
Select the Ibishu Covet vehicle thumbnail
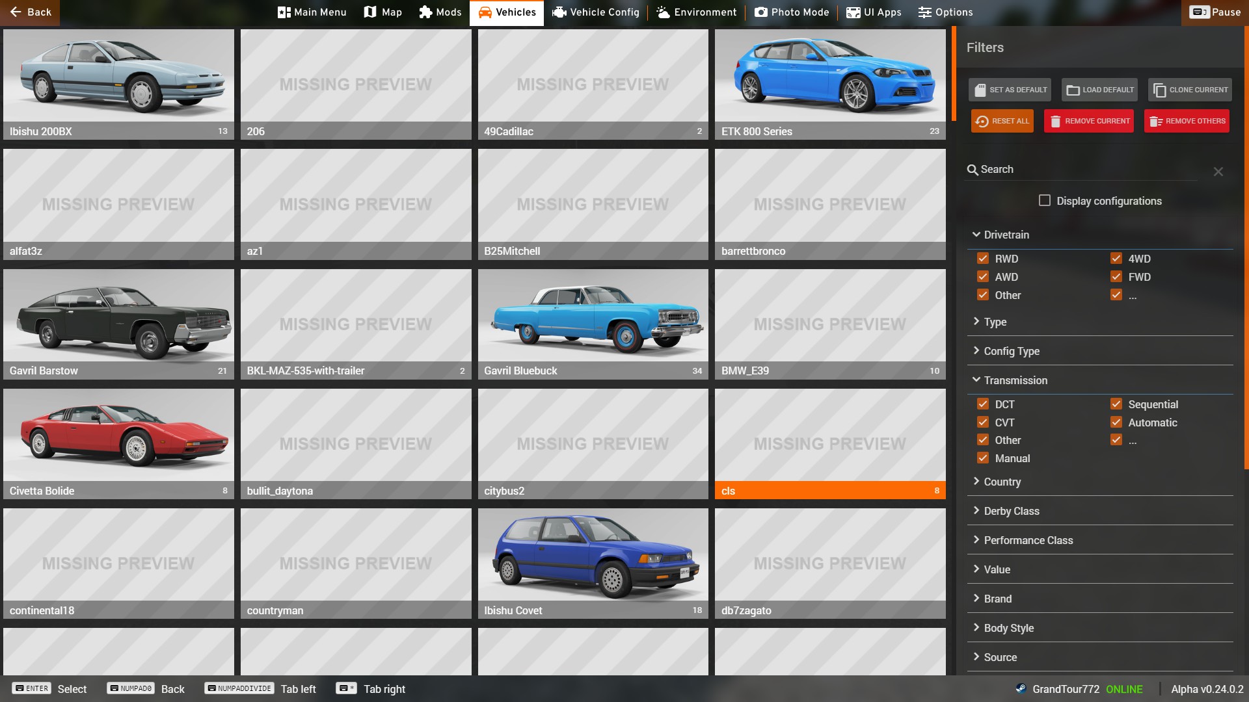[x=593, y=564]
